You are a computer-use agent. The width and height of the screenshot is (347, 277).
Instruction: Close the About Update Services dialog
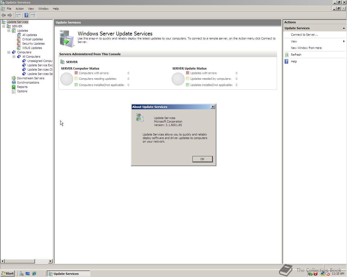coord(213,107)
